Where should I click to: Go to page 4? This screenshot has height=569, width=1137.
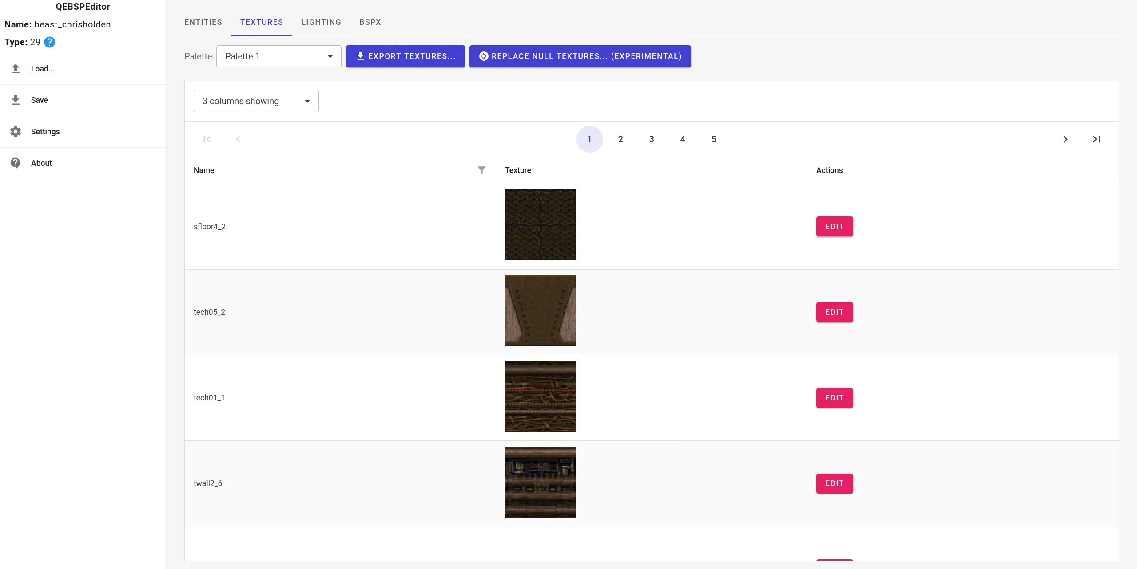coord(683,139)
